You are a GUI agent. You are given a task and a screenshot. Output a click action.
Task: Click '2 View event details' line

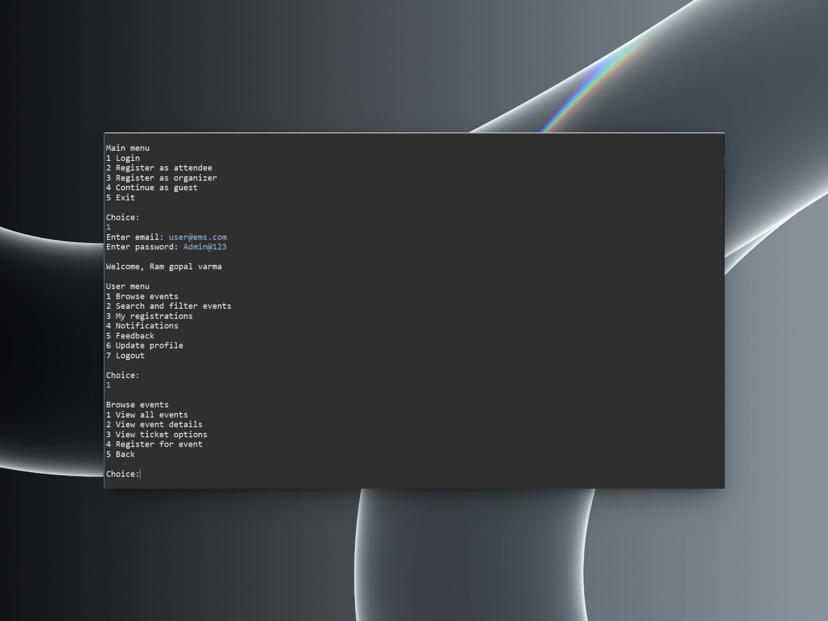(x=154, y=425)
